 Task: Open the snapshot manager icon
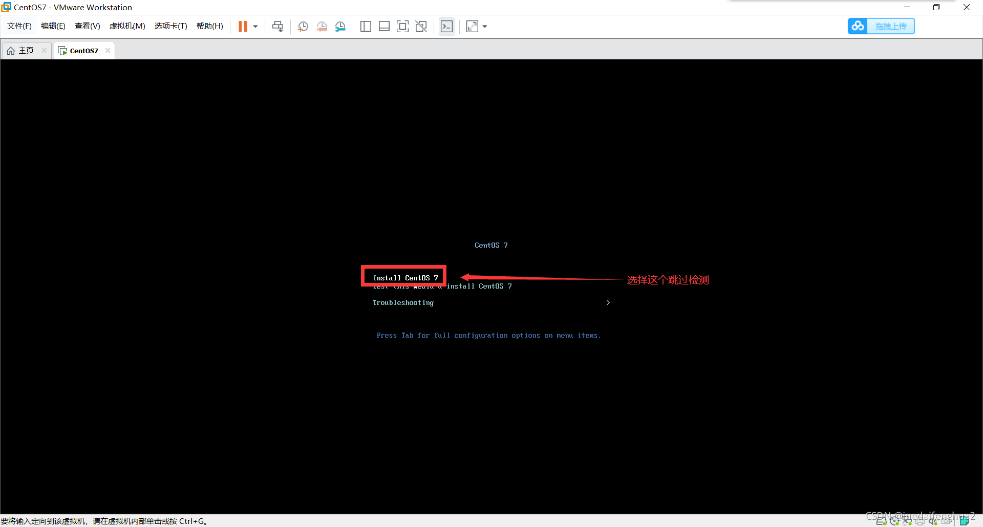[340, 26]
